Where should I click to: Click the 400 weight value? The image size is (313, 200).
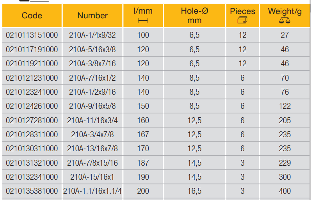(x=285, y=191)
